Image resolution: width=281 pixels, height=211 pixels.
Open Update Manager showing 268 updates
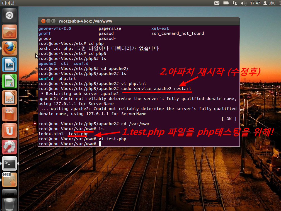pyautogui.click(x=9, y=180)
